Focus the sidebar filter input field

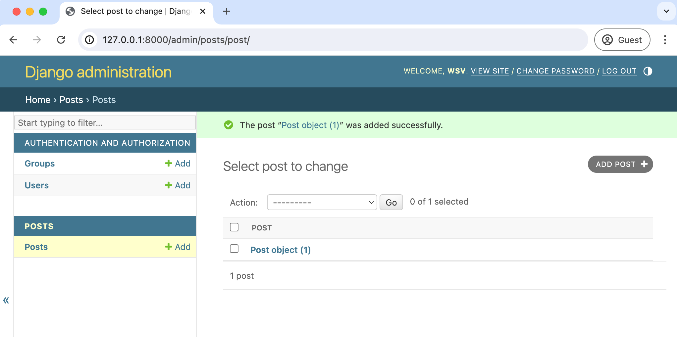click(105, 122)
